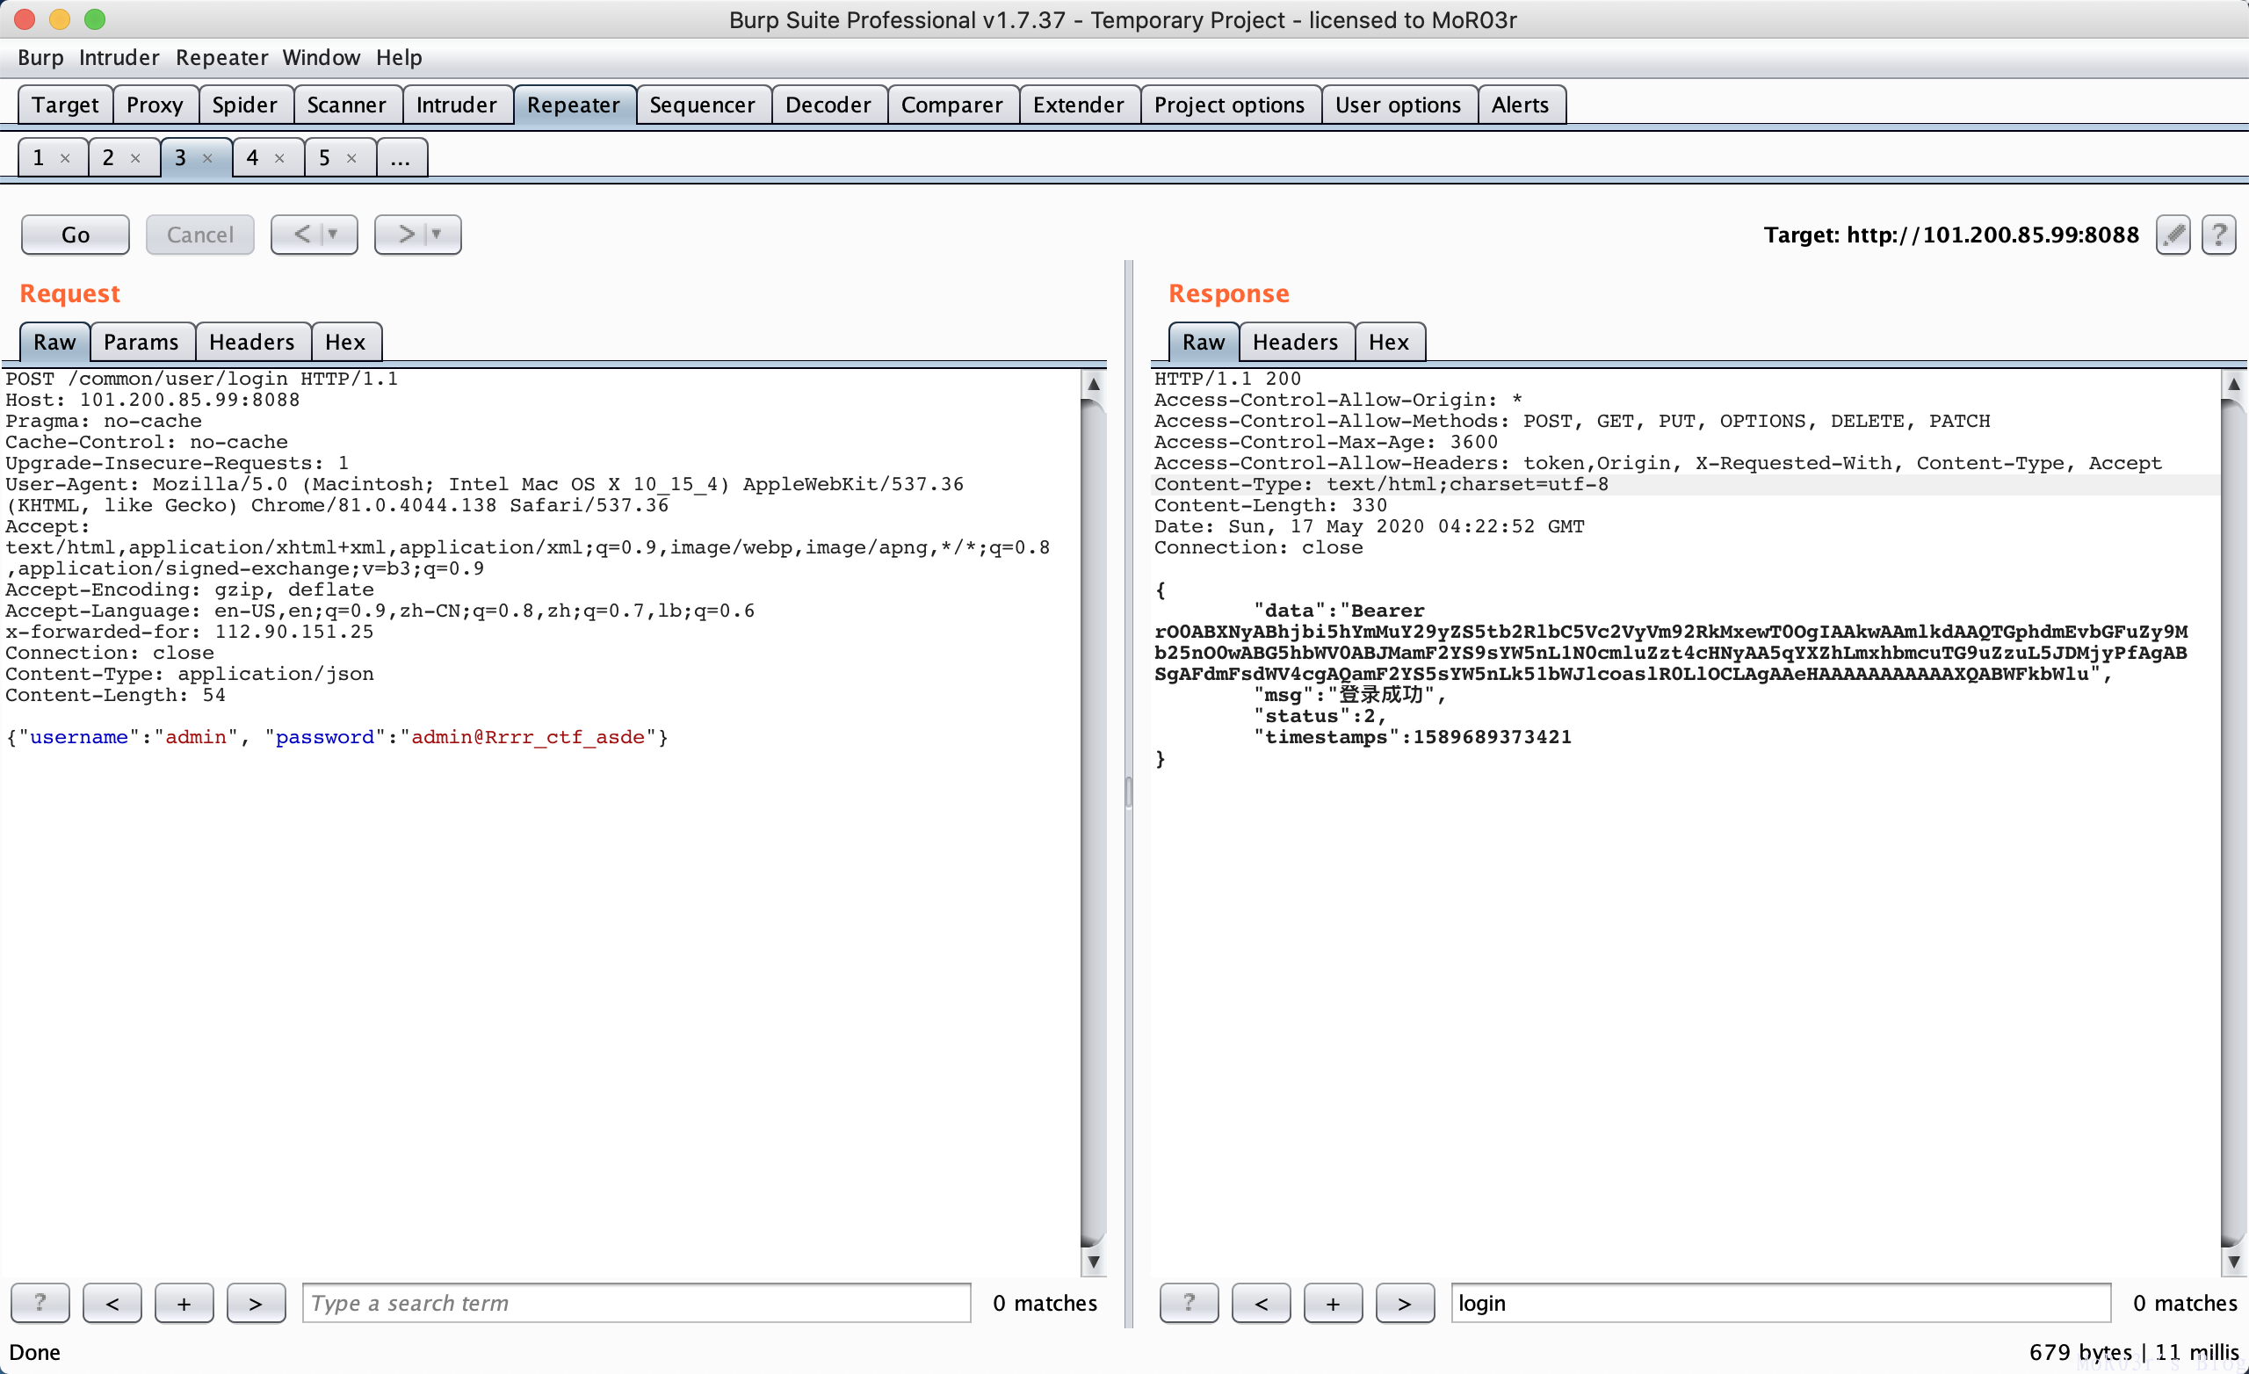Click the request search help icon

click(x=40, y=1303)
